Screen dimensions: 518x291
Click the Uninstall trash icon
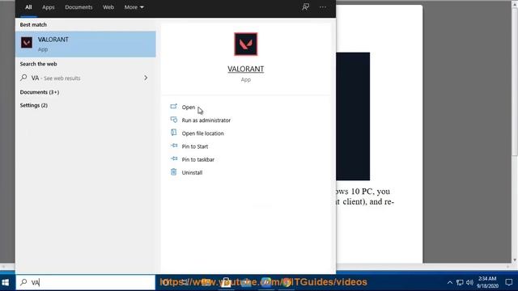(x=174, y=172)
